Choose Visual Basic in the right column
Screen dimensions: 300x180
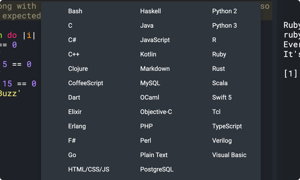coord(229,155)
